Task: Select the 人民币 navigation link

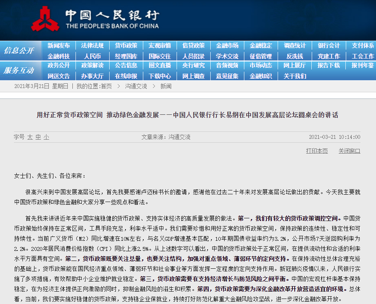Action: coord(92,57)
